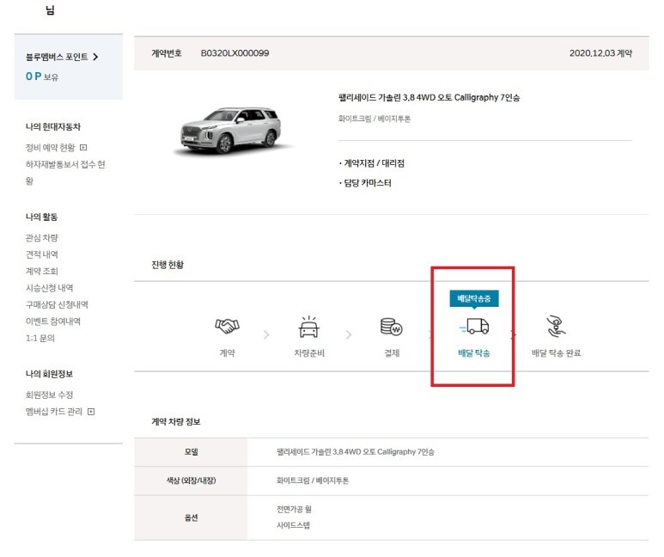Click the 배달 탁송 완료 hand key icon
Viewport: 664px width, 557px height.
(556, 327)
